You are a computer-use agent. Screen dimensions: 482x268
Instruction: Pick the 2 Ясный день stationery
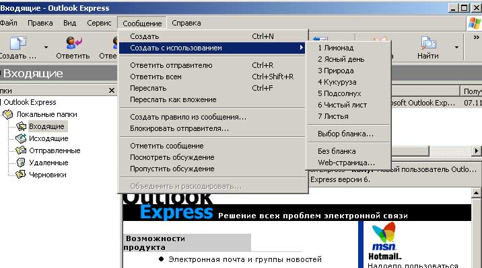point(349,59)
